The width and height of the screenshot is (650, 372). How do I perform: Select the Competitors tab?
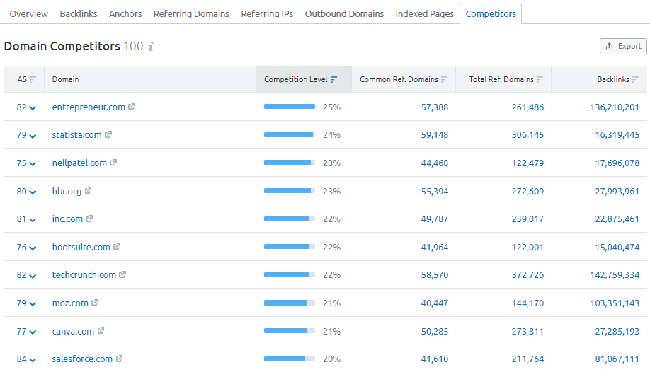(491, 13)
